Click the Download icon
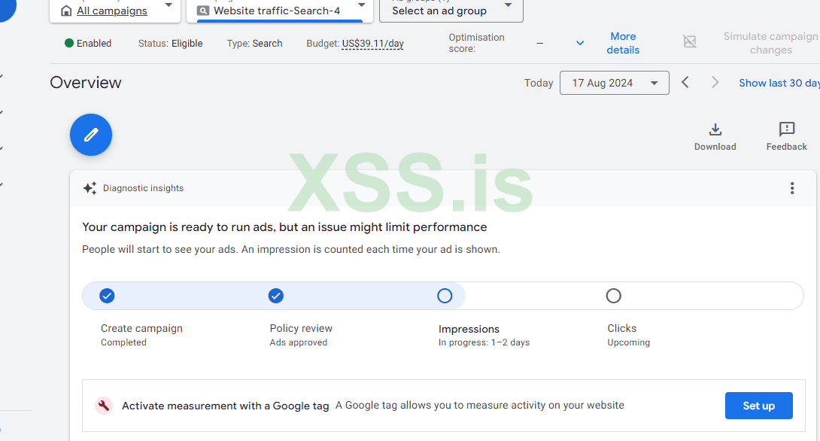Viewport: 820px width, 441px height. pos(715,129)
